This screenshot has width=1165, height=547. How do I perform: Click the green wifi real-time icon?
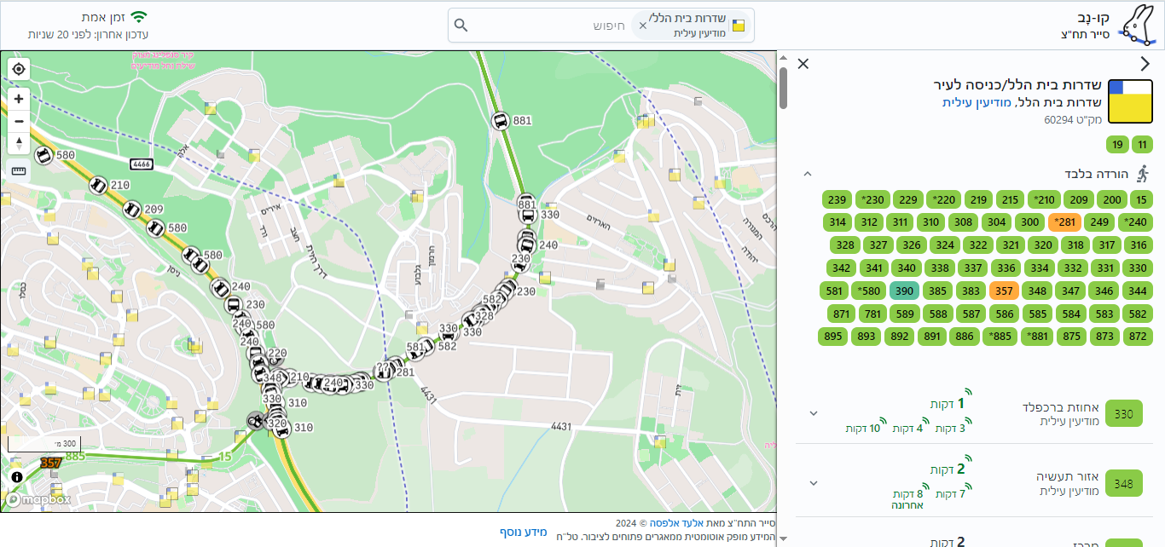[x=139, y=17]
